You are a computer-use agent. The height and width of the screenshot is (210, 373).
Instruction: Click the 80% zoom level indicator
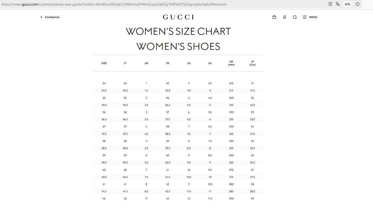pyautogui.click(x=348, y=4)
